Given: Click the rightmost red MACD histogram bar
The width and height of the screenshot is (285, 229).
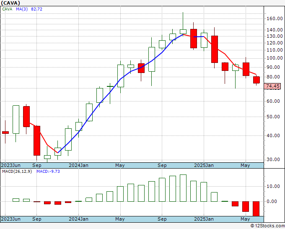Looking at the screenshot, I should [x=256, y=209].
